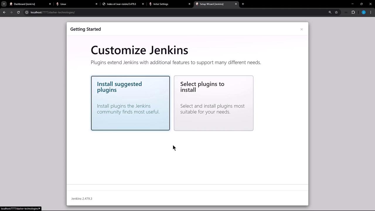Choose Select plugins to install option
The height and width of the screenshot is (211, 375).
pos(214,103)
